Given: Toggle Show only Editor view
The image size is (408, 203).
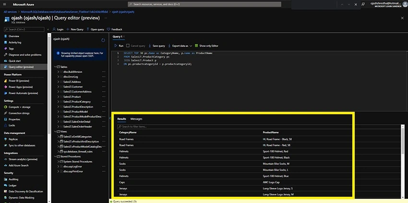Looking at the screenshot, I should click(x=206, y=46).
